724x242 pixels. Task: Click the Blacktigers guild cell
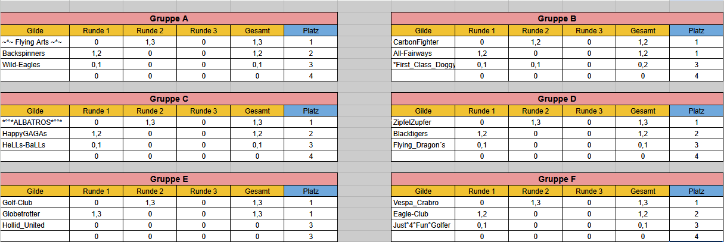(422, 133)
